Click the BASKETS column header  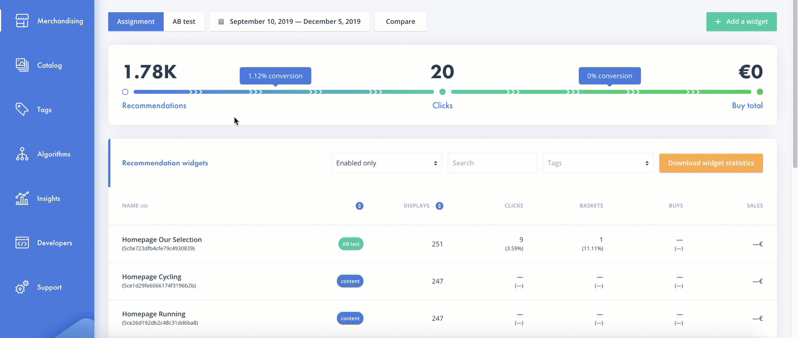tap(592, 206)
